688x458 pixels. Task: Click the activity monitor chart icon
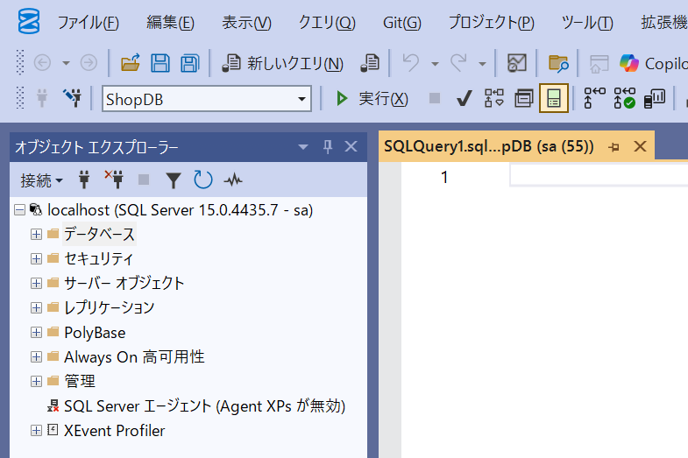coord(517,63)
